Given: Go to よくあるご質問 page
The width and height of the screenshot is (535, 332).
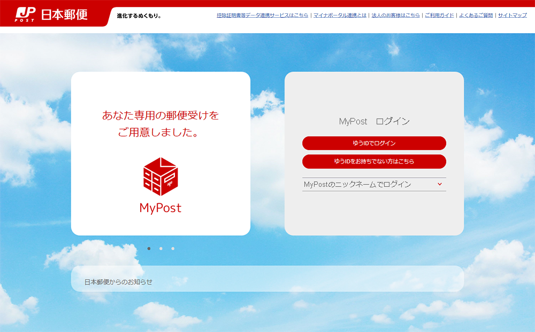Looking at the screenshot, I should click(476, 15).
